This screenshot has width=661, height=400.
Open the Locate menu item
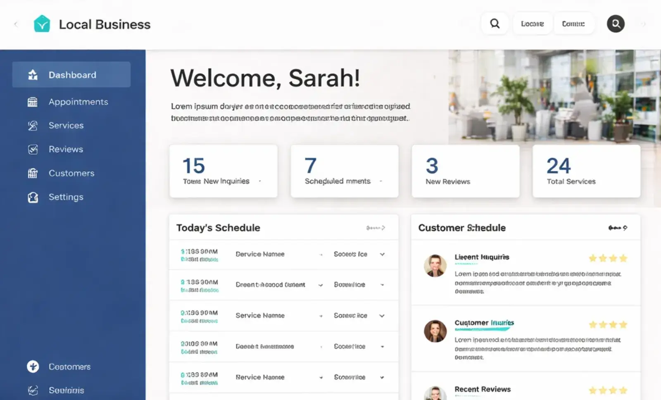tap(532, 24)
